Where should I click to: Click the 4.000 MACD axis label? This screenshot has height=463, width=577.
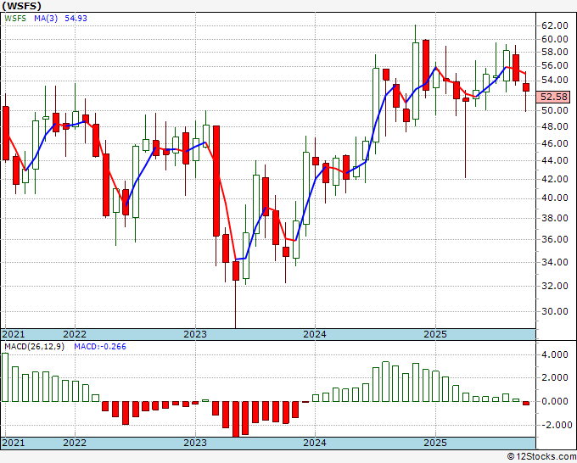tap(555, 354)
